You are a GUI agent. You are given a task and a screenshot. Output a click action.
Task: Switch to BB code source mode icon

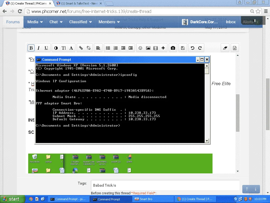pyautogui.click(x=235, y=48)
